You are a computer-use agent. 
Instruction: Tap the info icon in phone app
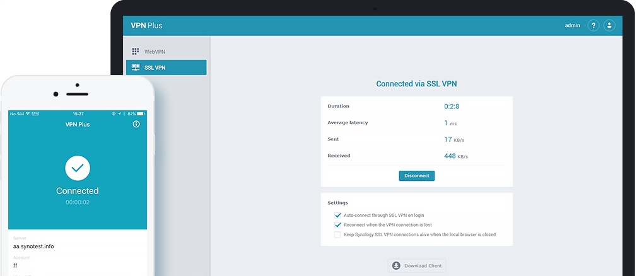pos(136,124)
